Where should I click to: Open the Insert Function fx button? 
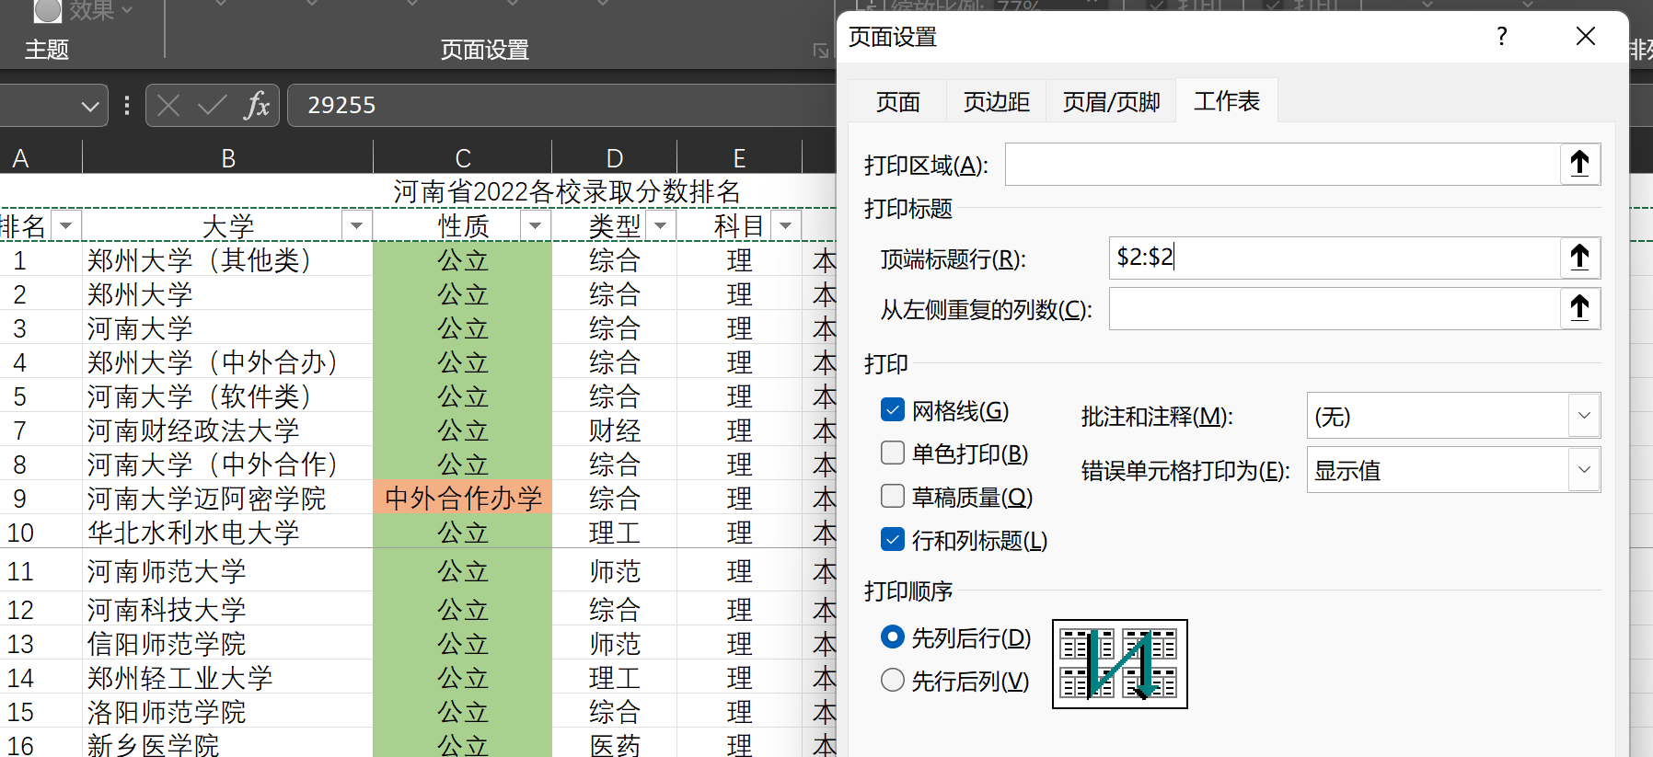coord(257,105)
